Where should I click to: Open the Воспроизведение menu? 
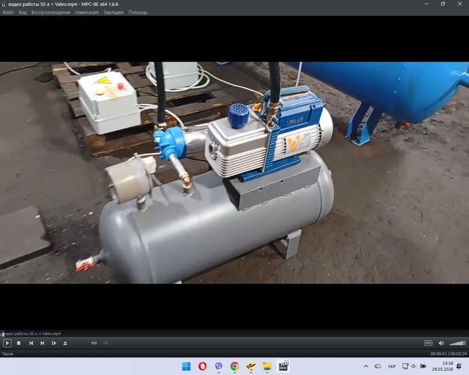[x=51, y=12]
